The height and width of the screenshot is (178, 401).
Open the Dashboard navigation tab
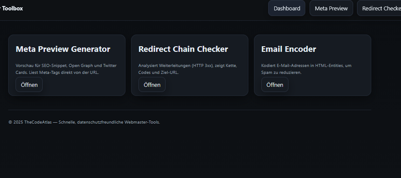[x=287, y=8]
